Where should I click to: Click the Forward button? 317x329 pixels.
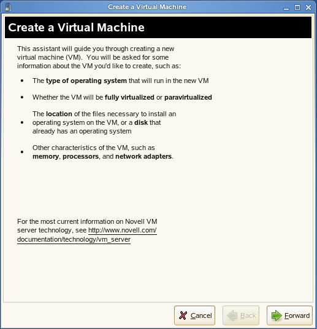point(289,315)
